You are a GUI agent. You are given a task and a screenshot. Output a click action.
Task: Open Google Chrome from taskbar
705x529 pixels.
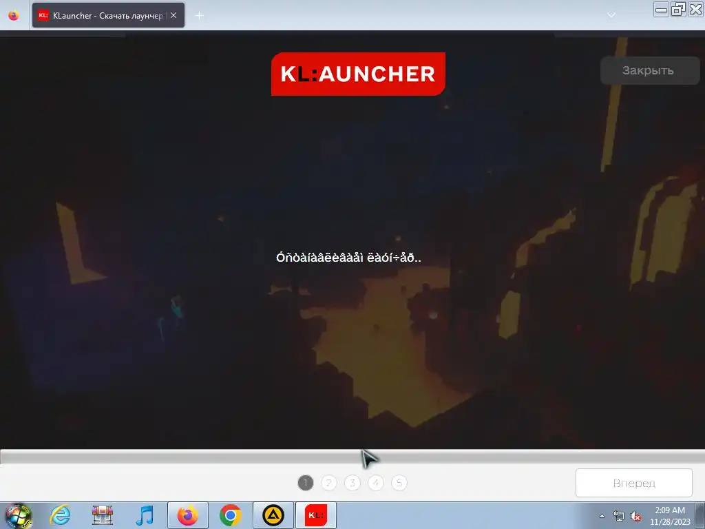point(230,515)
